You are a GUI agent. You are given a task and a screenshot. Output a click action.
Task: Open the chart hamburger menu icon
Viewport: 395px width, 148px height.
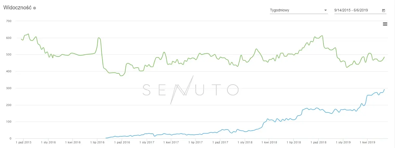[x=385, y=24]
